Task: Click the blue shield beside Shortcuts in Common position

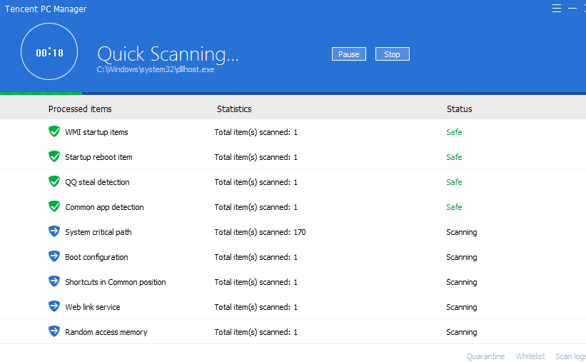Action: pyautogui.click(x=54, y=281)
